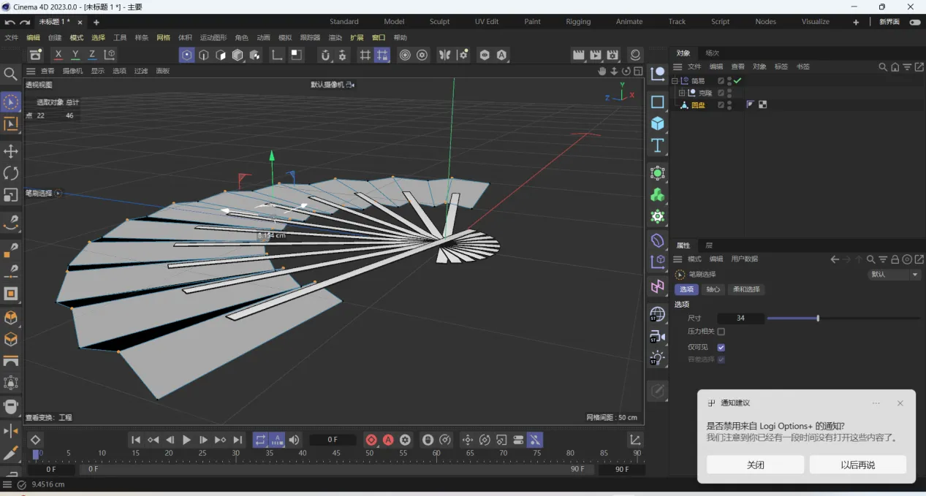Switch to Points mode in top toolbar

(187, 55)
